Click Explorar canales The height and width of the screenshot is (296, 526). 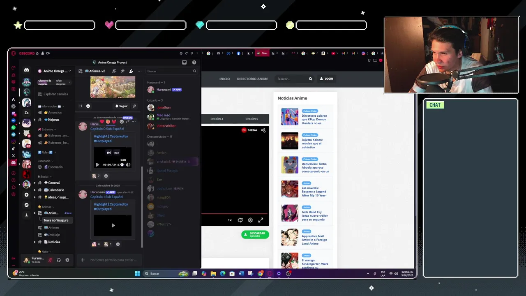55,94
